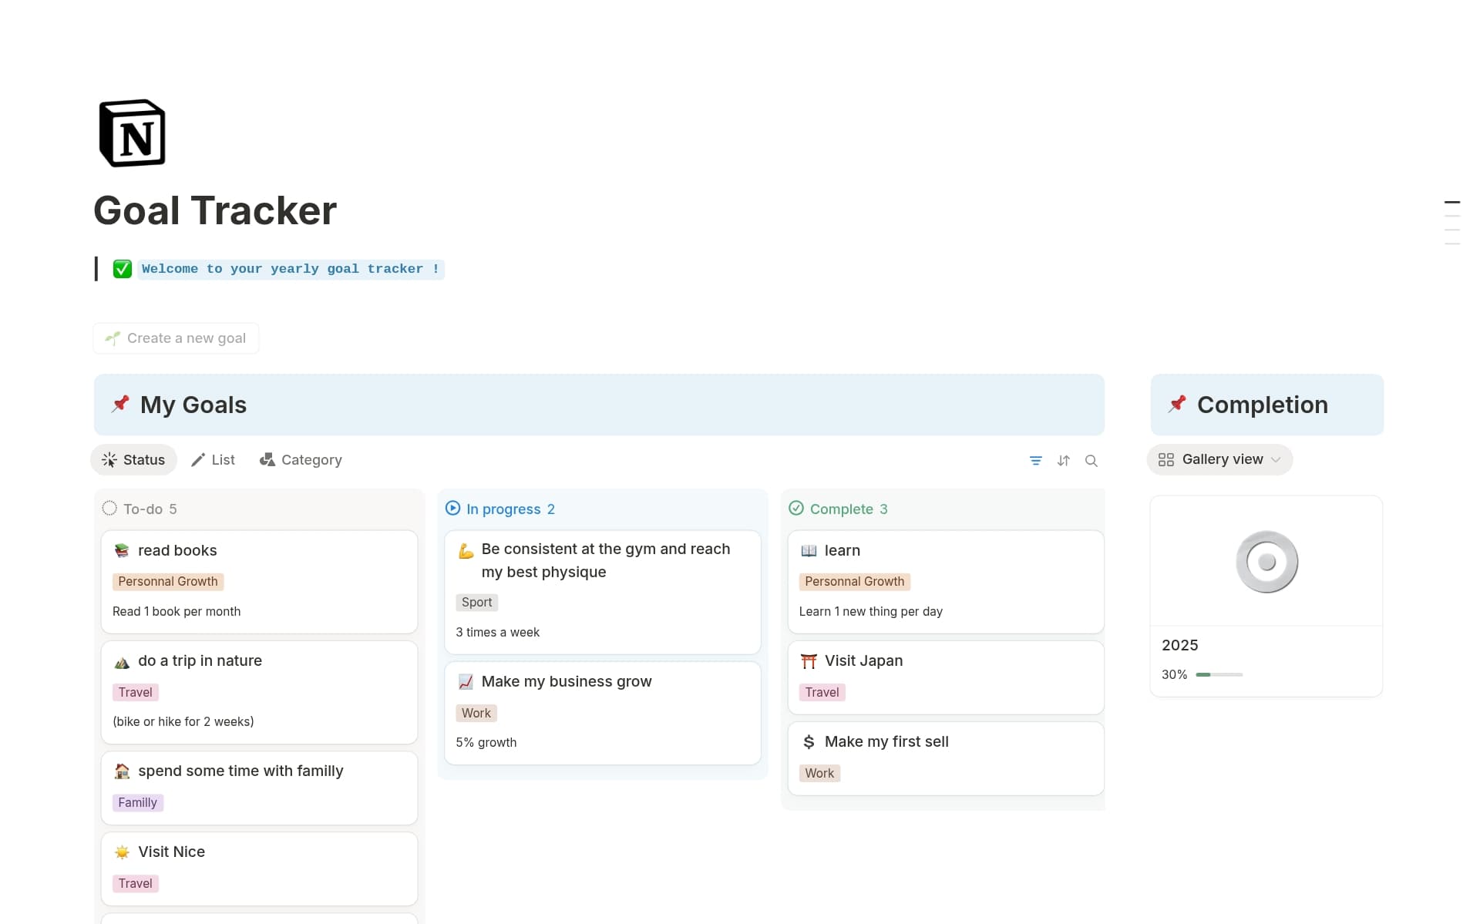The image size is (1480, 924).
Task: Click the pin icon next to Completion
Action: tap(1177, 404)
